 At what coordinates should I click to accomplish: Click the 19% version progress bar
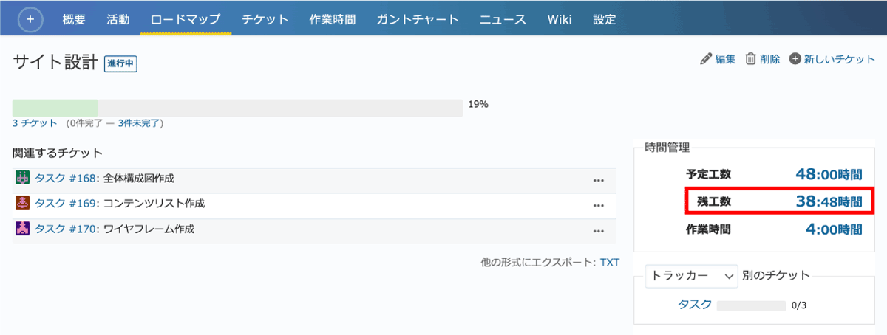tap(237, 108)
